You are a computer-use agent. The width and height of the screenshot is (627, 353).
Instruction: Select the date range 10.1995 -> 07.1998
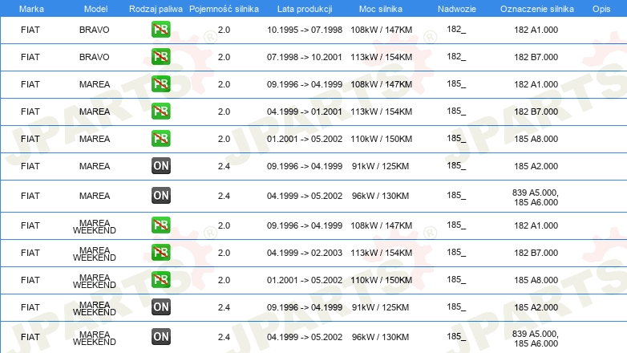point(305,30)
